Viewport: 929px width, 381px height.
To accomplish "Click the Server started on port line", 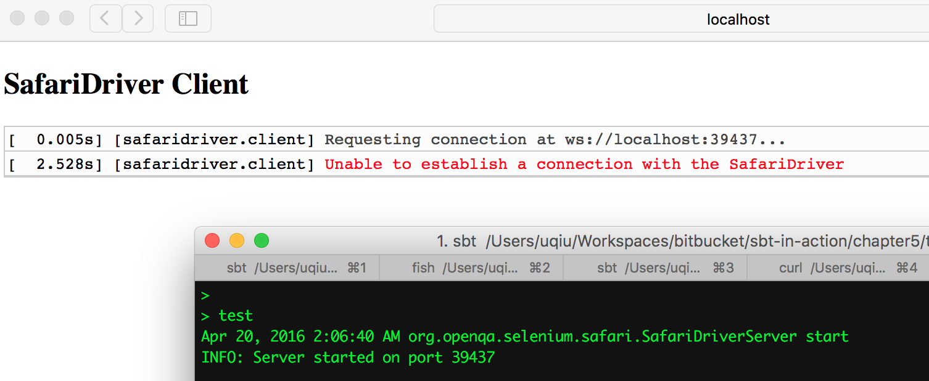I will coord(348,358).
